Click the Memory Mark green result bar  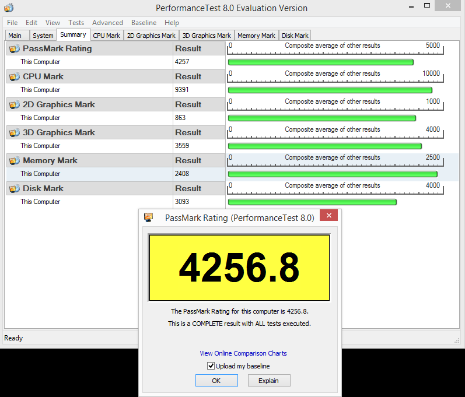click(333, 174)
